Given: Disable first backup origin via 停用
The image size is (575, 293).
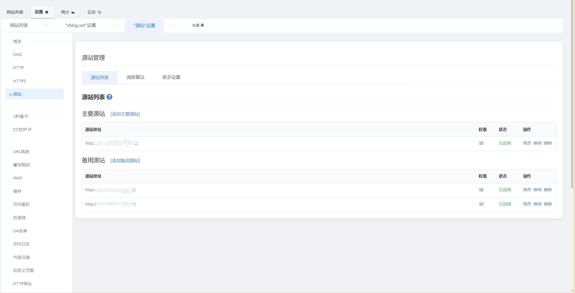Looking at the screenshot, I should click(537, 190).
